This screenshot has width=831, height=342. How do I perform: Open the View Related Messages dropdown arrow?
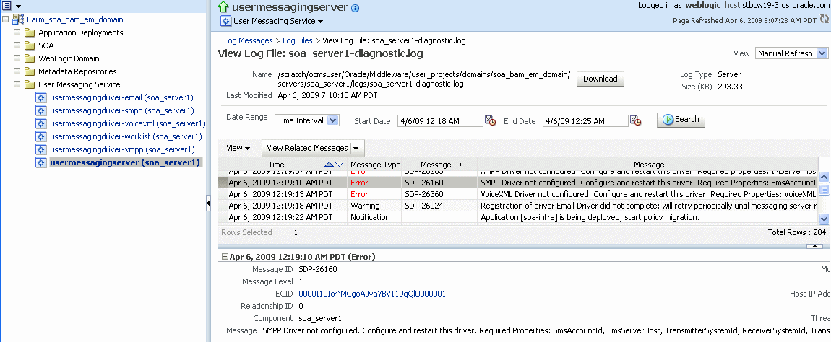click(x=356, y=148)
